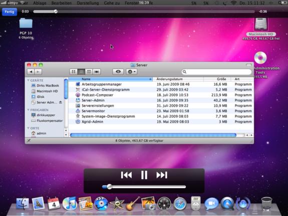Open iCal from the Dock
The height and width of the screenshot is (216, 288).
pyautogui.click(x=54, y=203)
